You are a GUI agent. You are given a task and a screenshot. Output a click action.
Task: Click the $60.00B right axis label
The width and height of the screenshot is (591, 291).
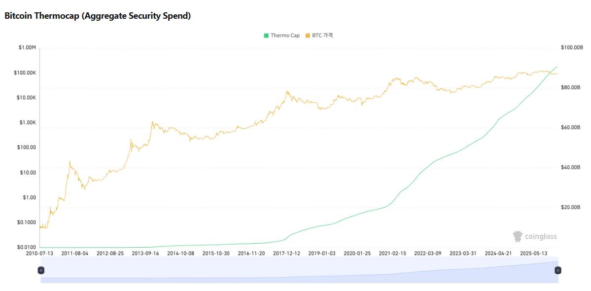click(x=571, y=128)
